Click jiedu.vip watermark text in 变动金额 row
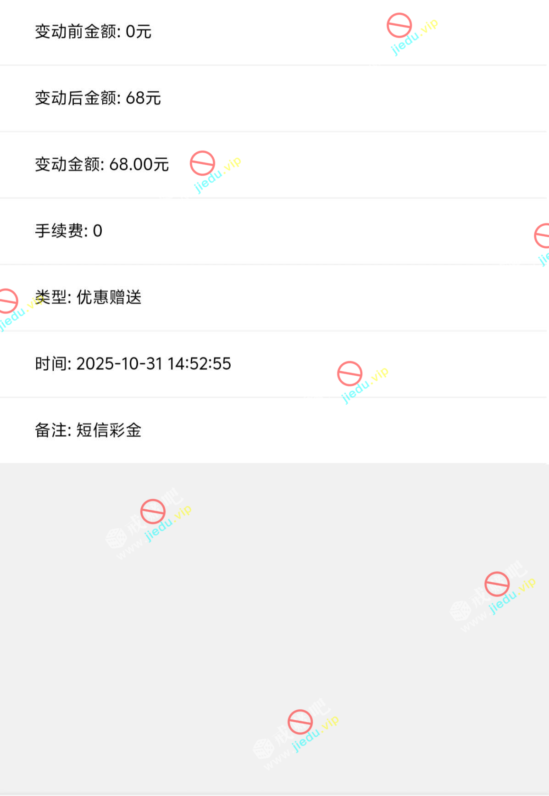549x796 pixels. click(x=217, y=175)
